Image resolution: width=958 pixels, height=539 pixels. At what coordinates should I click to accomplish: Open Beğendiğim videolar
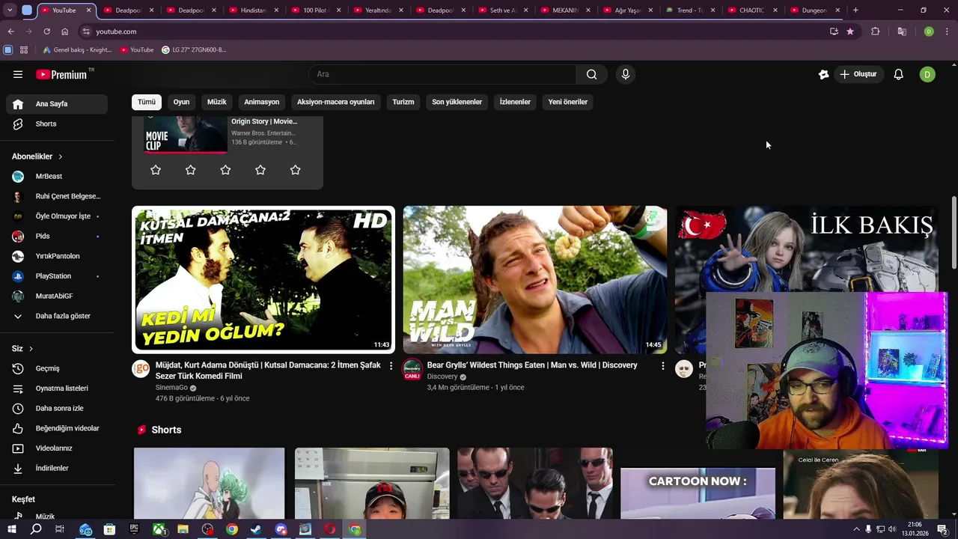[x=57, y=428]
